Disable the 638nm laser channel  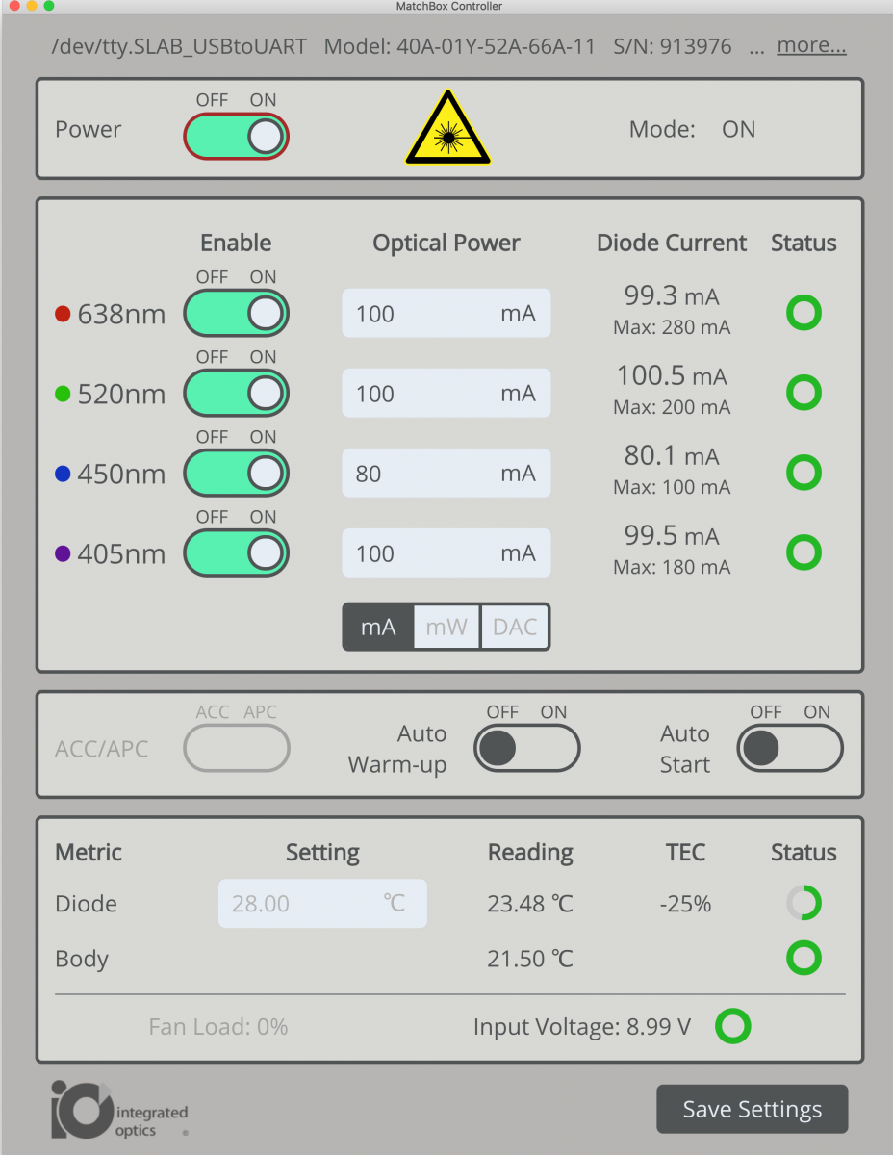point(237,313)
